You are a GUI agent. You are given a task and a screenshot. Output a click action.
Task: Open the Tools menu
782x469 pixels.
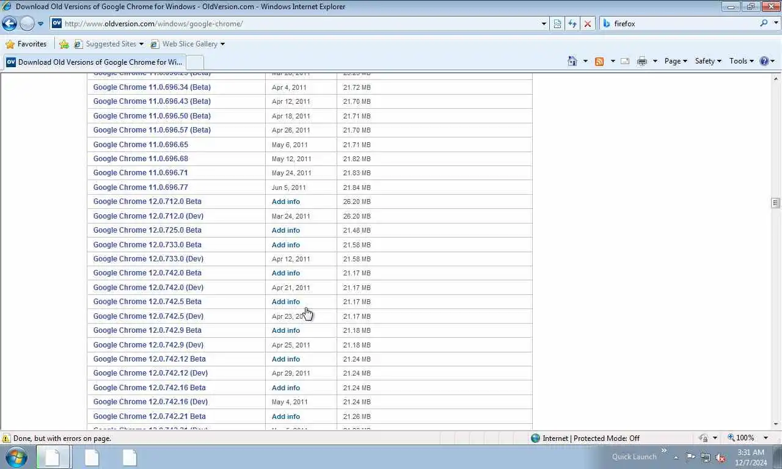point(742,61)
